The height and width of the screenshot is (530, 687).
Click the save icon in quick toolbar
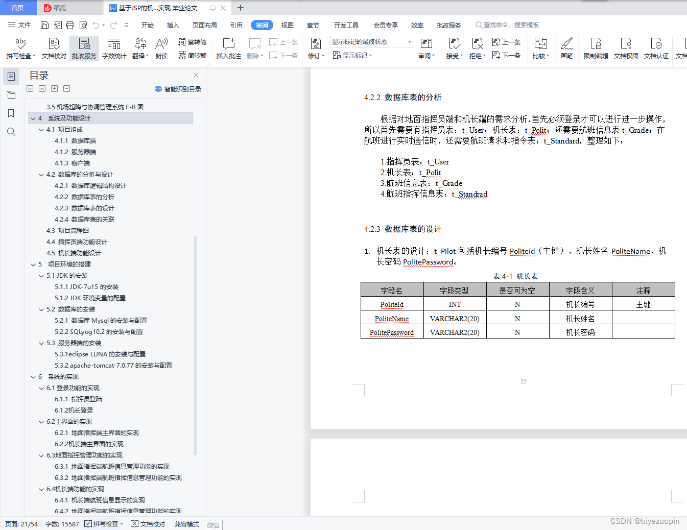click(x=45, y=25)
